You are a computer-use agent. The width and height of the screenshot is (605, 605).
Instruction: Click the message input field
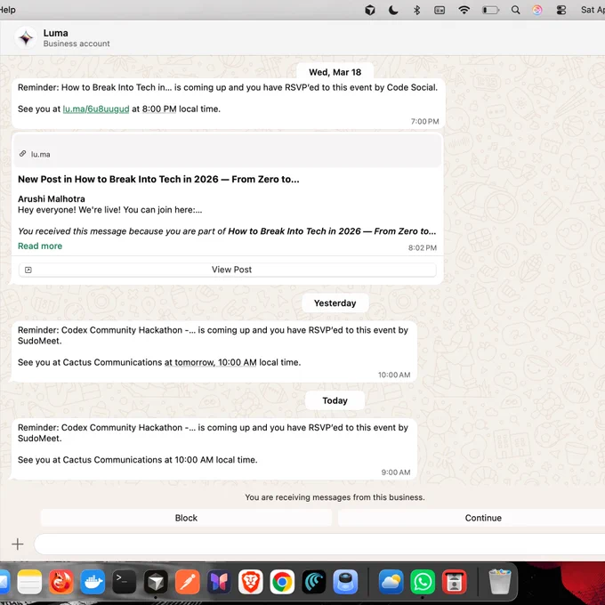[319, 544]
